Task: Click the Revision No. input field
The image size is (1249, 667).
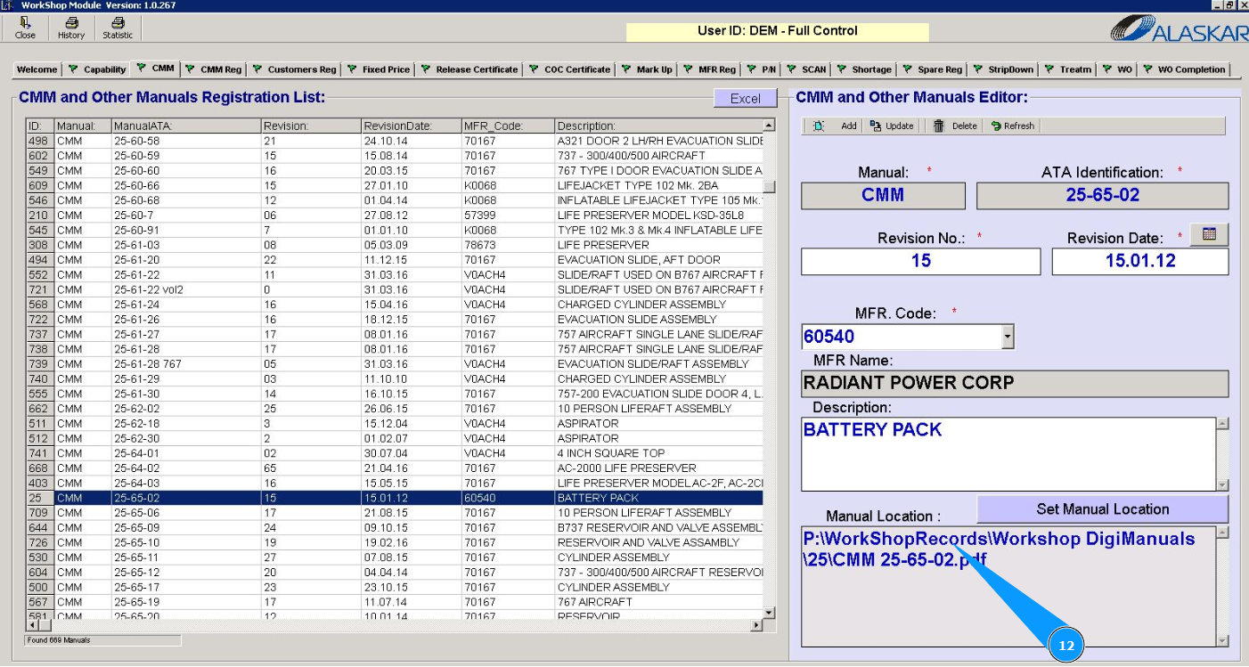Action: (920, 262)
